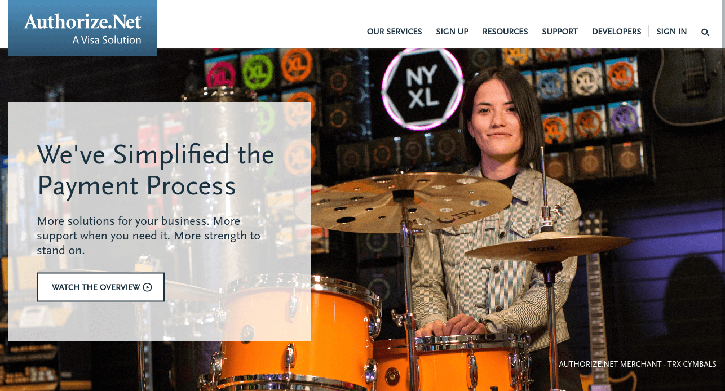Follow the Sign In link

pyautogui.click(x=671, y=32)
